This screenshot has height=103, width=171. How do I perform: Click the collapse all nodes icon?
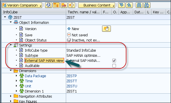(129, 5)
